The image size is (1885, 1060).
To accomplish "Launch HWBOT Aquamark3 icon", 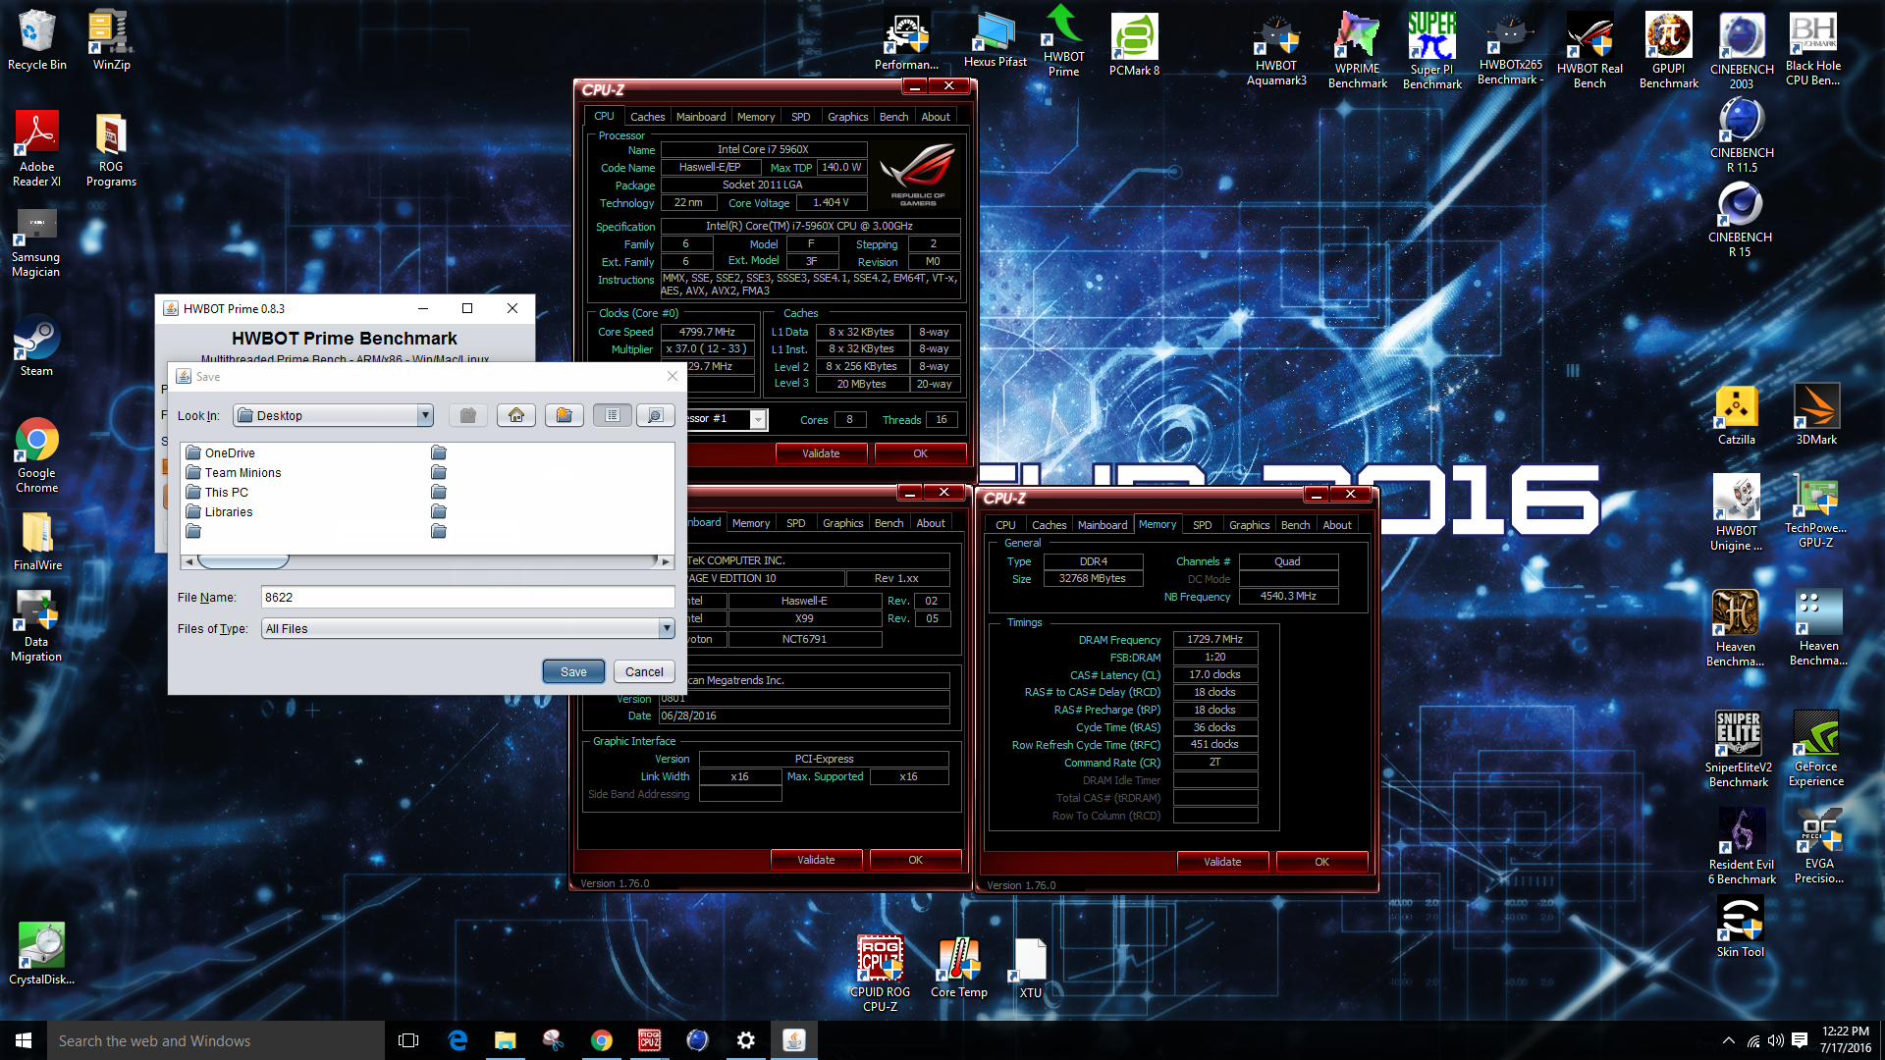I will pyautogui.click(x=1276, y=52).
